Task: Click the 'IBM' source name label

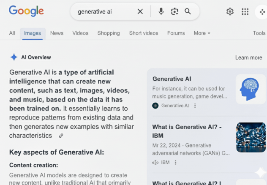Action: 165,162
